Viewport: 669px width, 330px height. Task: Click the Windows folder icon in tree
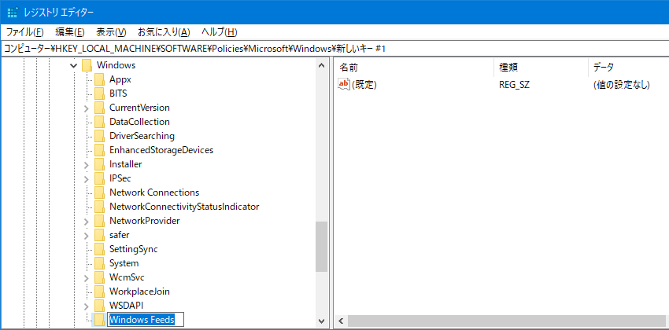[87, 65]
